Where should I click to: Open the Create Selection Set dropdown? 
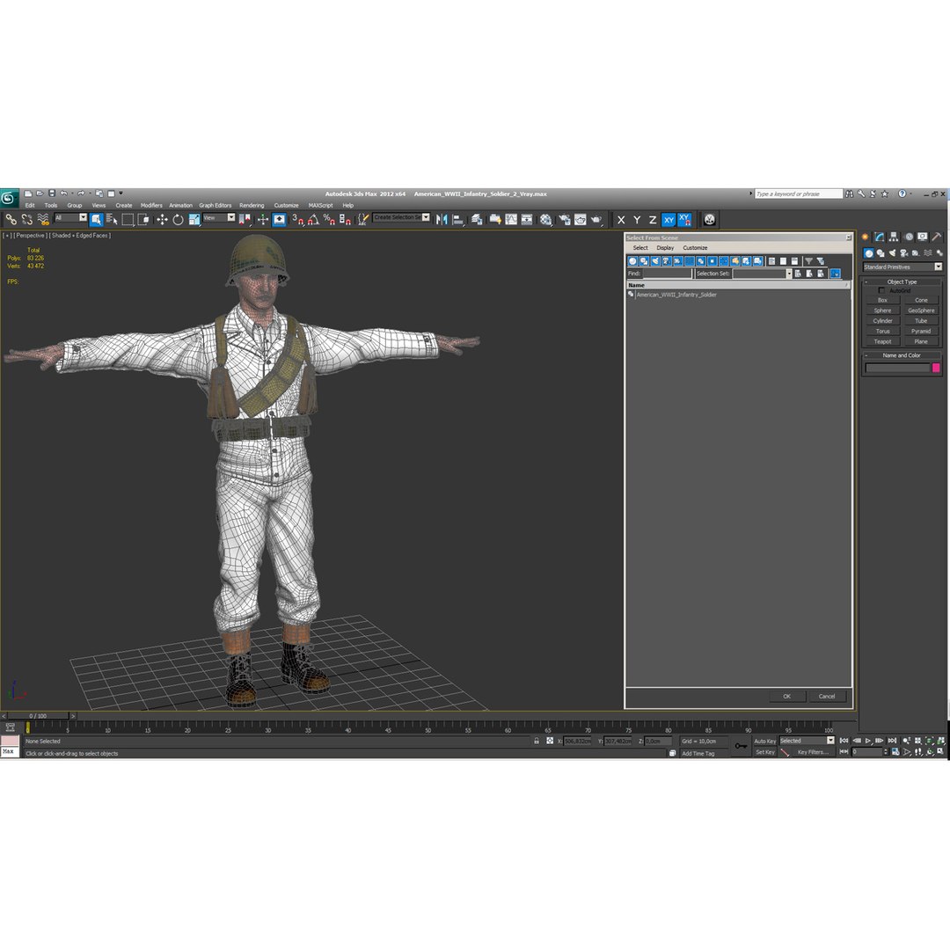point(402,217)
